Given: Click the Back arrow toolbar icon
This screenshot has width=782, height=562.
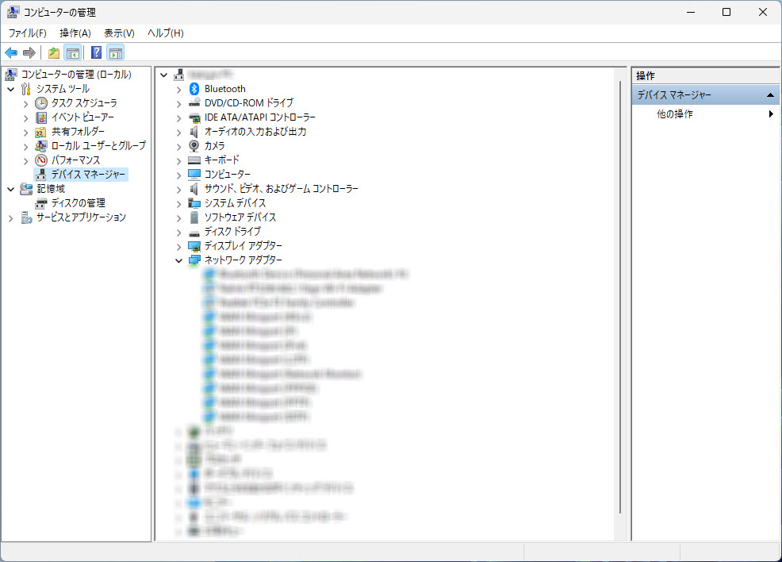Looking at the screenshot, I should tap(11, 53).
